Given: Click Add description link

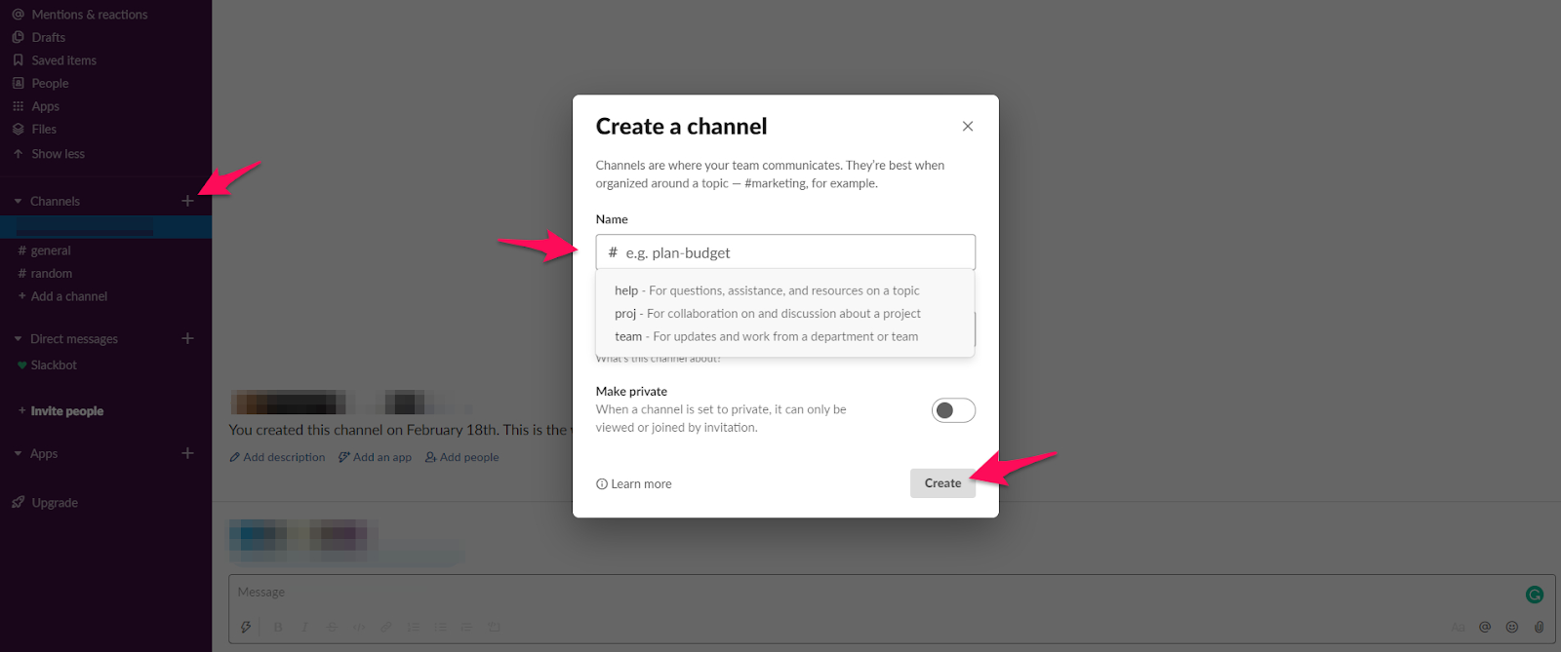Looking at the screenshot, I should [277, 457].
